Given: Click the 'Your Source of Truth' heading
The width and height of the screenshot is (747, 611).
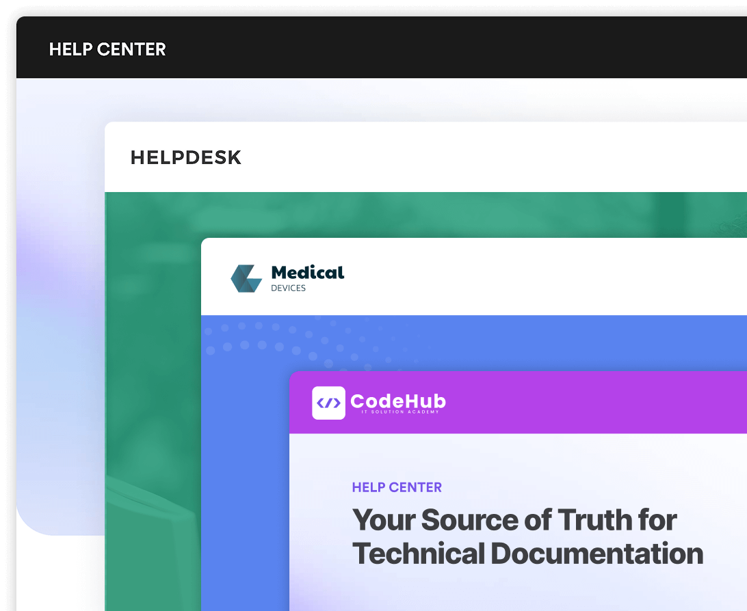Looking at the screenshot, I should [514, 520].
